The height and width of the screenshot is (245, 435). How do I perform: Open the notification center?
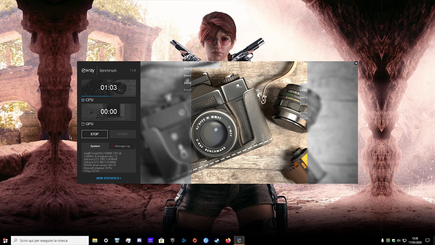pyautogui.click(x=428, y=241)
